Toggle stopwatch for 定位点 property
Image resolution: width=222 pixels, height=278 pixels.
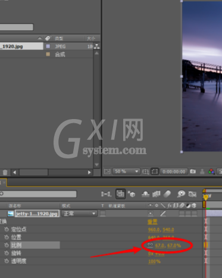(7, 229)
